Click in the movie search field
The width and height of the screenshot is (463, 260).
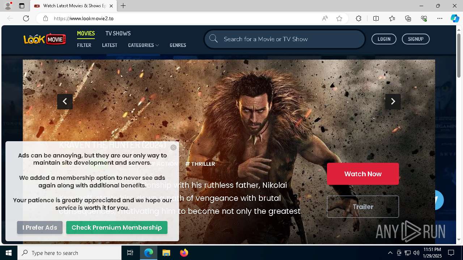click(284, 39)
